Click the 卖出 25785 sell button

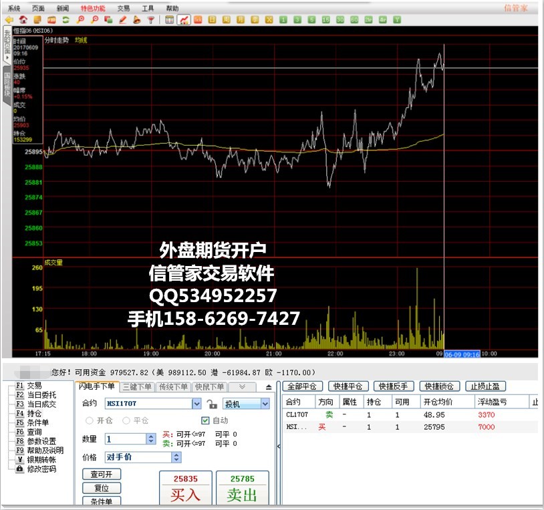(243, 487)
